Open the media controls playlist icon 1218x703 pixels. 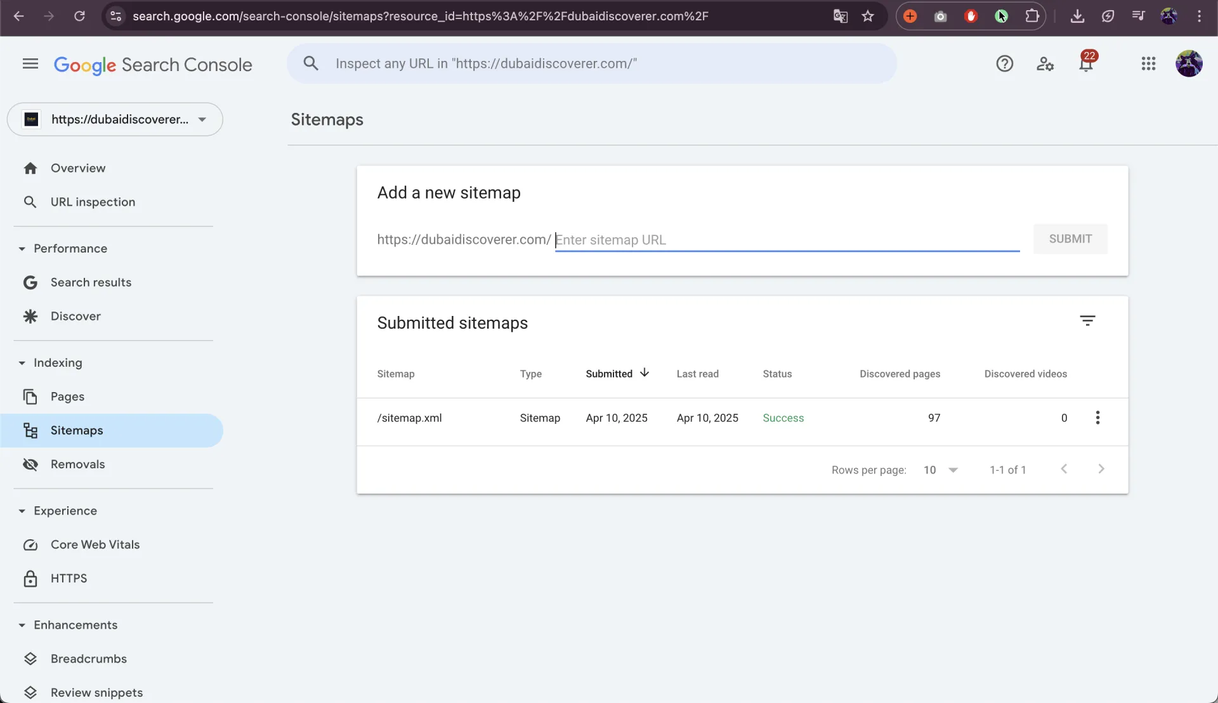click(1138, 16)
